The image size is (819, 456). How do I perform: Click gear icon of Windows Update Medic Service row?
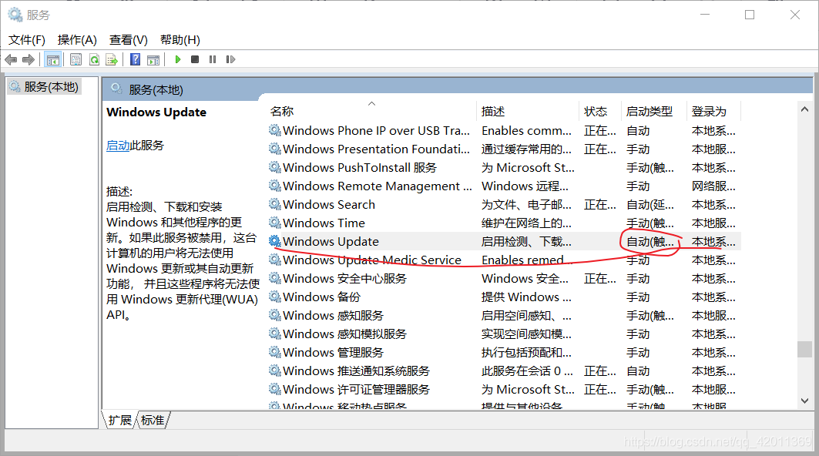click(x=275, y=260)
